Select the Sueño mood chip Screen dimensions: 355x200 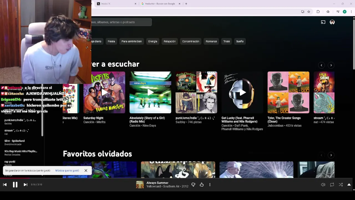tap(240, 41)
